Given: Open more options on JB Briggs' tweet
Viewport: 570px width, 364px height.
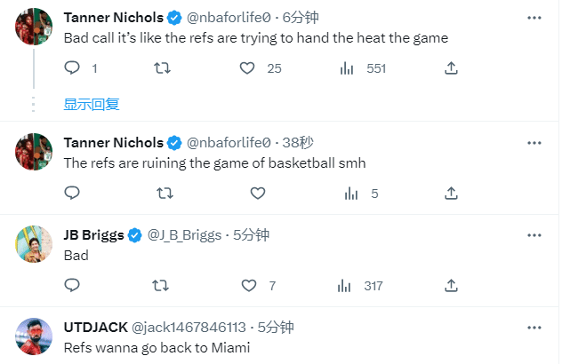Looking at the screenshot, I should click(534, 234).
